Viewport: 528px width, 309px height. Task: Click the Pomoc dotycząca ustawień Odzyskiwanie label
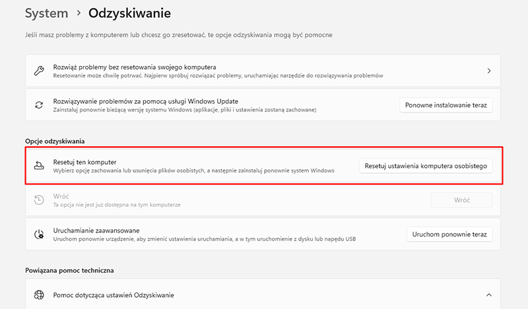(114, 295)
